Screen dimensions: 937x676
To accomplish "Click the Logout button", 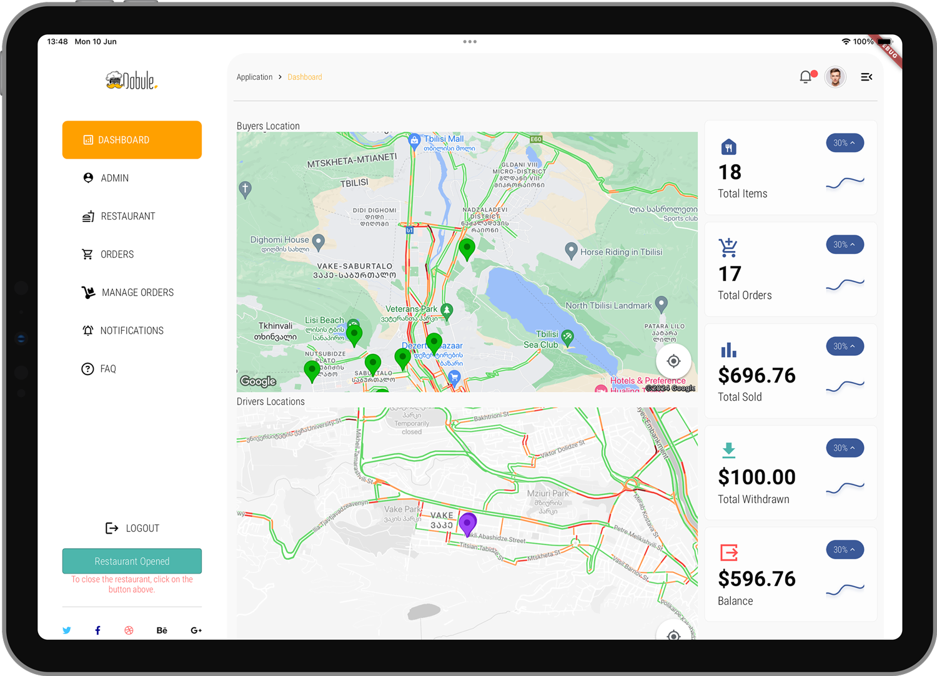I will tap(132, 528).
